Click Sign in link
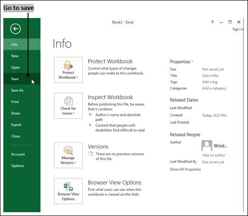The image size is (248, 216). (x=238, y=29)
